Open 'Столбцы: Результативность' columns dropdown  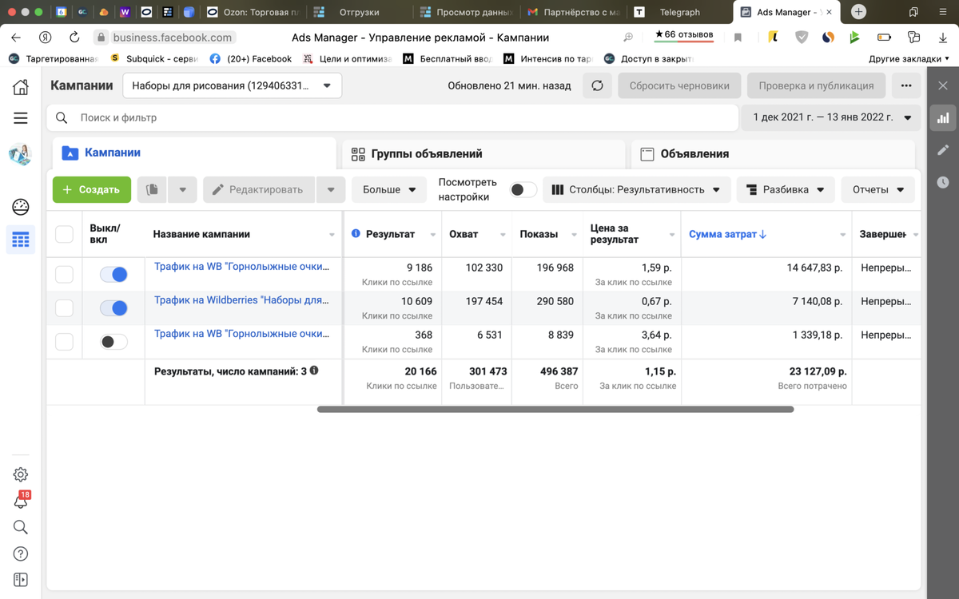[x=636, y=189]
